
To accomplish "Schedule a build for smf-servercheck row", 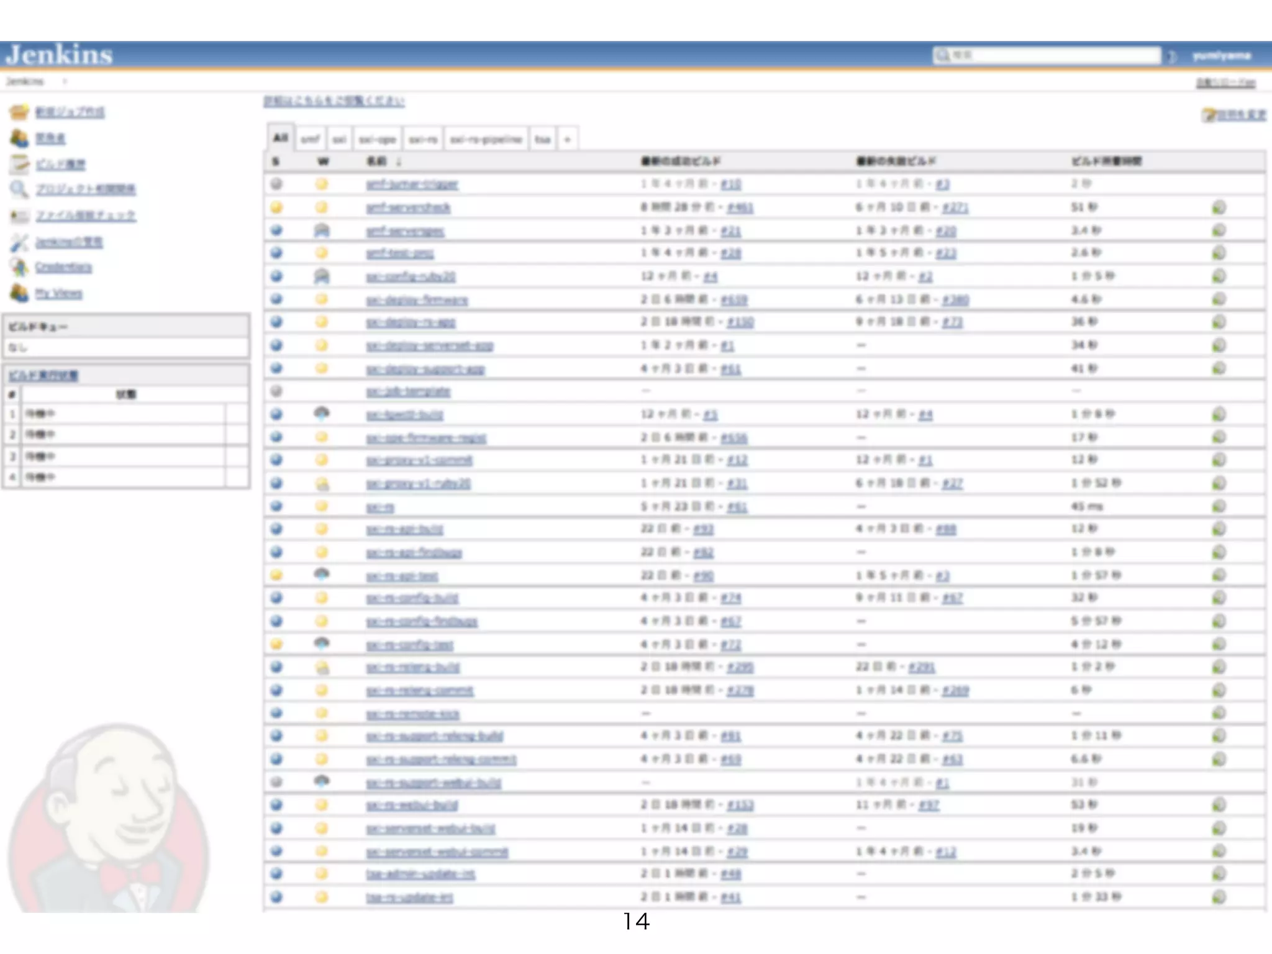I will (x=1219, y=207).
